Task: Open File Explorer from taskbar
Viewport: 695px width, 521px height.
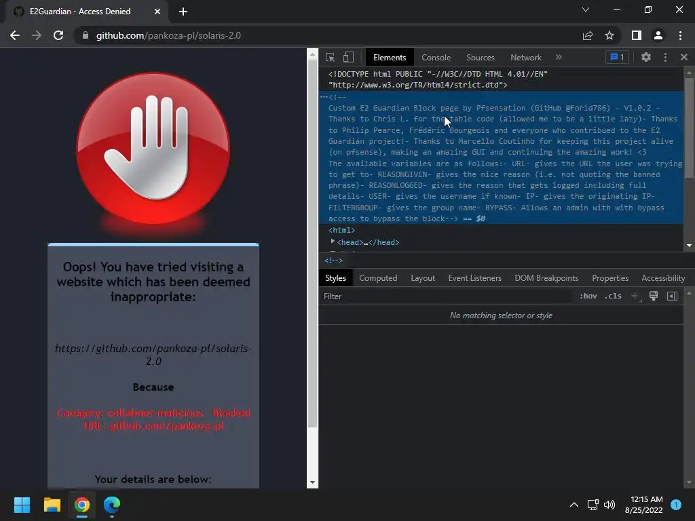Action: point(52,505)
